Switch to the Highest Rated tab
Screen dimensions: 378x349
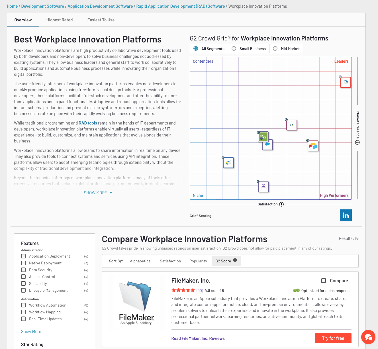tap(60, 20)
